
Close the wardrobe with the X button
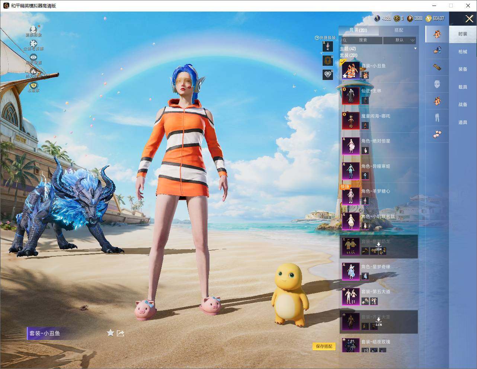(x=469, y=19)
